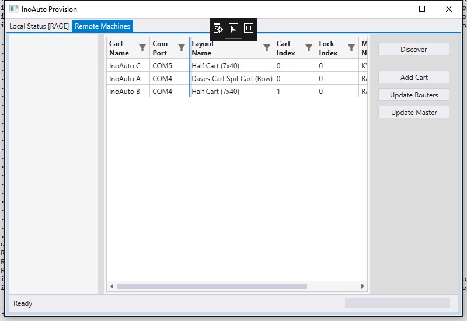Click Lock Index 0 in InoAuto A row
467x321 pixels.
337,79
